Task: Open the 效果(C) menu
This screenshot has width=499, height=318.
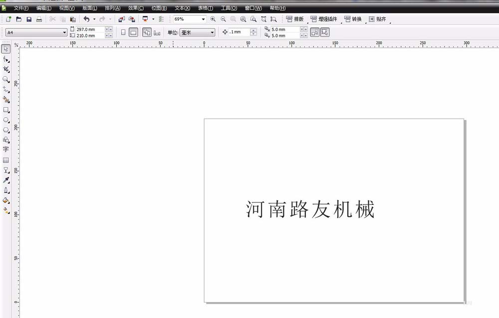Action: pyautogui.click(x=136, y=8)
